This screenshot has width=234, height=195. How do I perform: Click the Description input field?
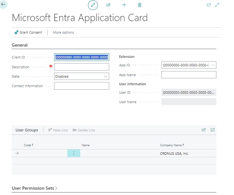pyautogui.click(x=81, y=67)
